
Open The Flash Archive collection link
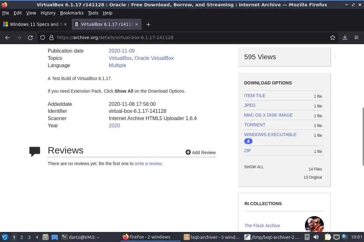[x=262, y=226]
